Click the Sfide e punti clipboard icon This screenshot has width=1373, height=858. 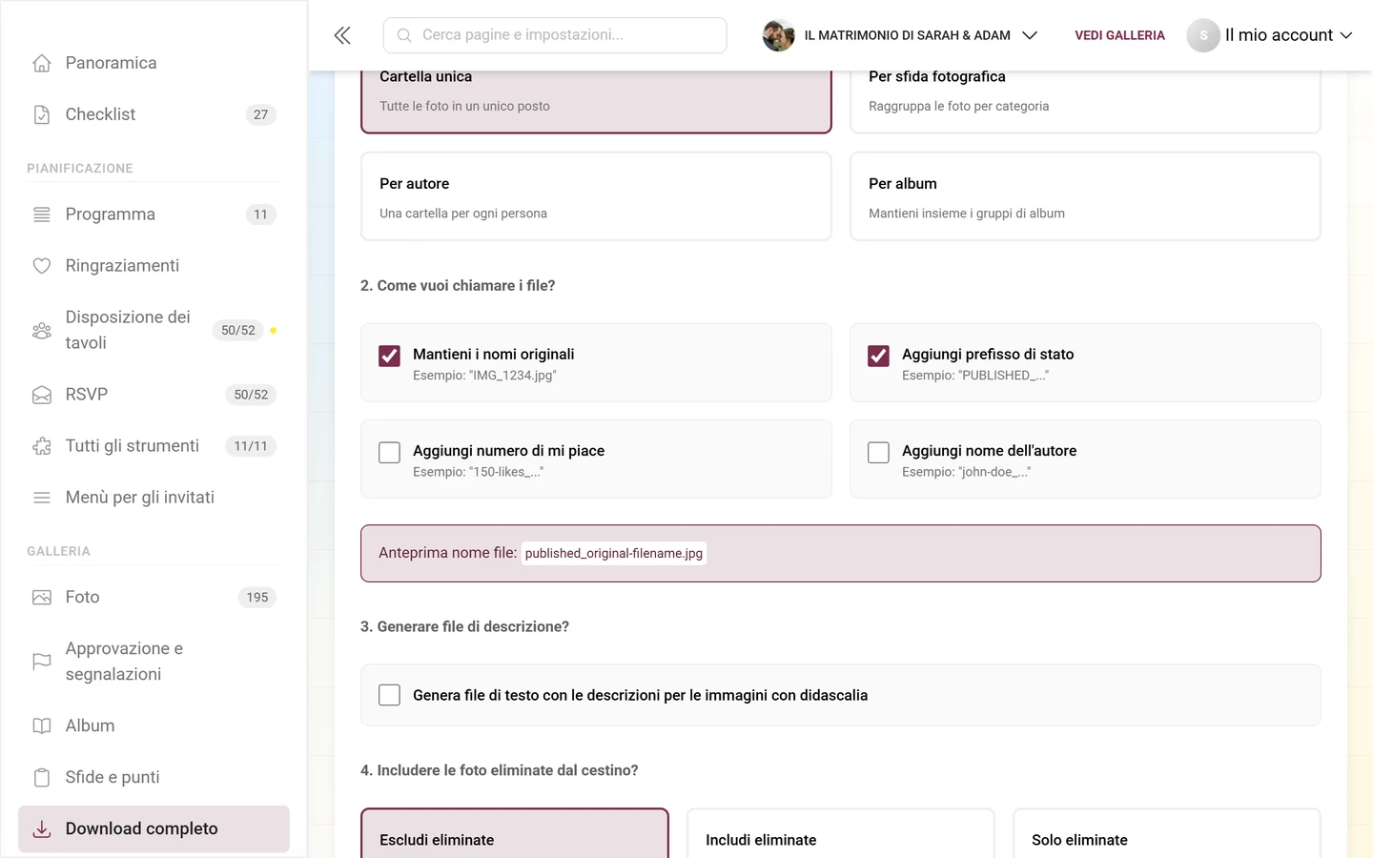coord(42,778)
